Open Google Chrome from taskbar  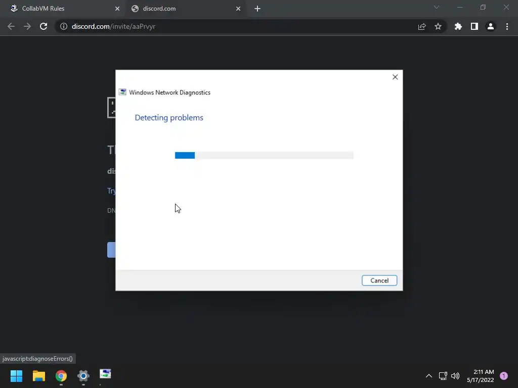pyautogui.click(x=61, y=376)
